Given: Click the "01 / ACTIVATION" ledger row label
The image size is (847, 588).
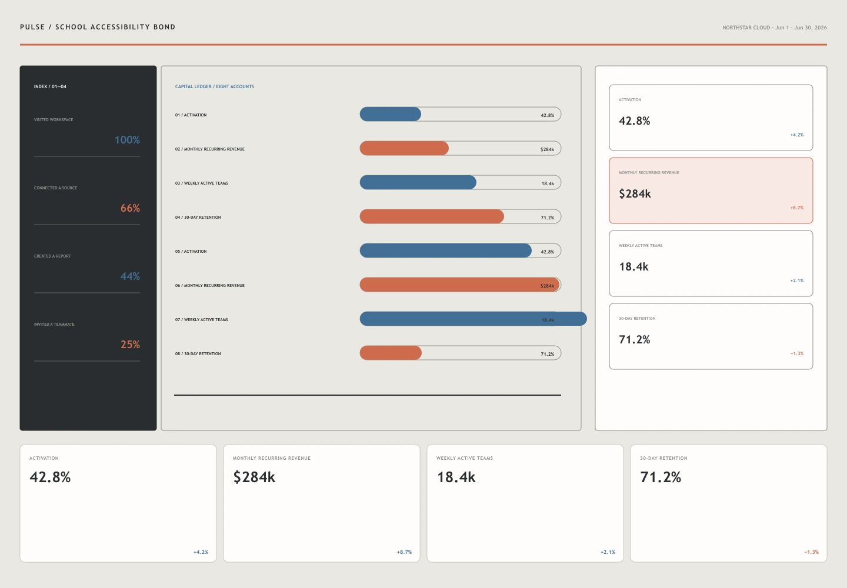Looking at the screenshot, I should click(191, 115).
